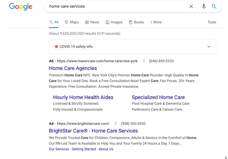The height and width of the screenshot is (159, 228).
Task: Expand the COVID-19 safety info panel chevron
Action: (x=209, y=47)
